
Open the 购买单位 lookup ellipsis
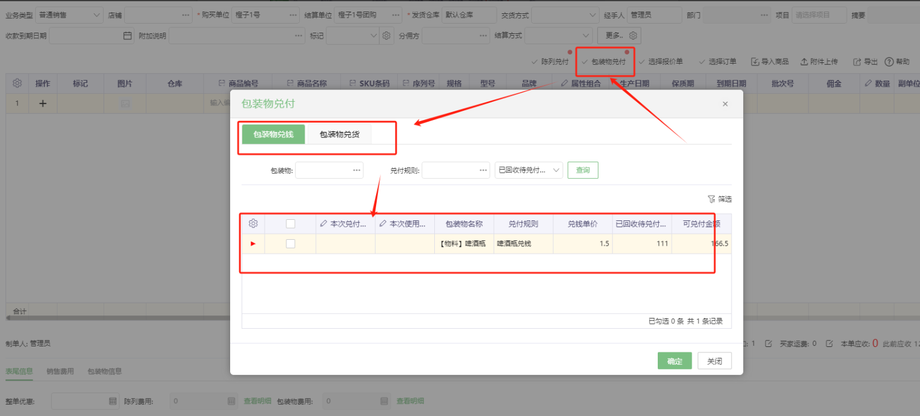coord(294,15)
